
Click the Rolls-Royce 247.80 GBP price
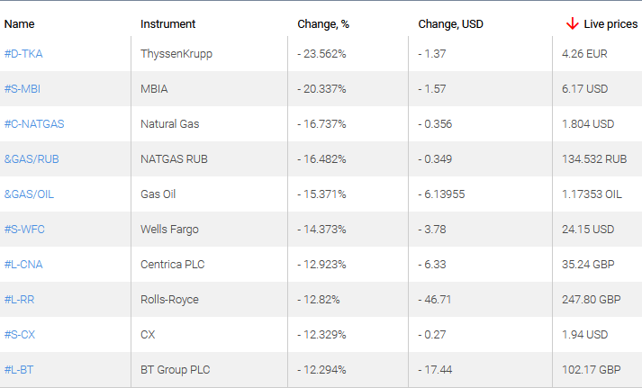pos(590,300)
